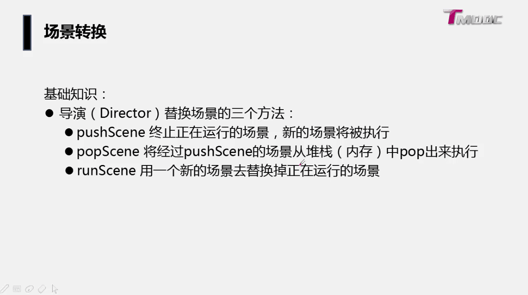Click the bullet dot before popScene
This screenshot has width=528, height=295.
point(69,152)
